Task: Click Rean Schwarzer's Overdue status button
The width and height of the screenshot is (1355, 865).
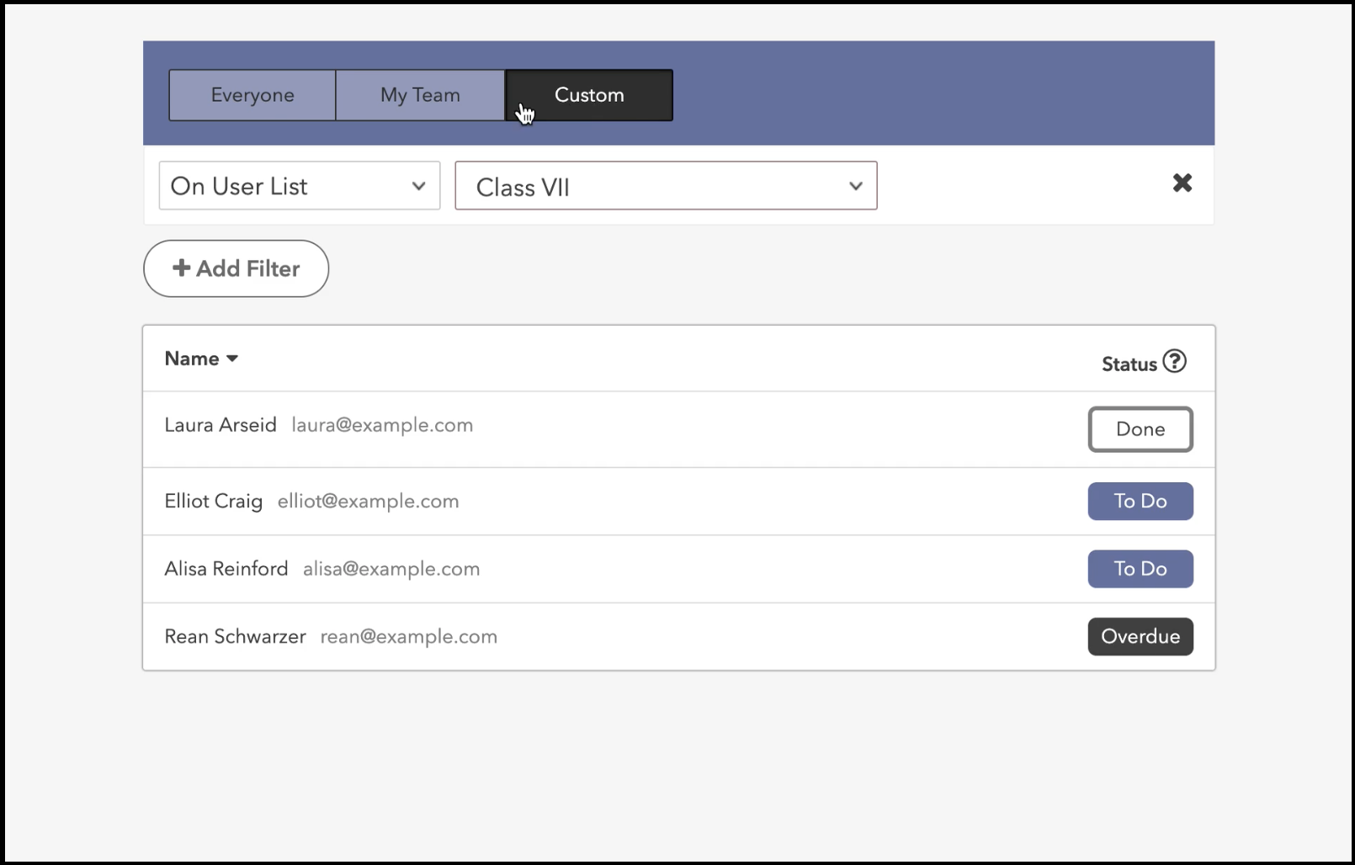Action: (1140, 637)
